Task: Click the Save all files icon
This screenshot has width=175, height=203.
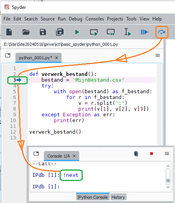Action: coord(60,32)
